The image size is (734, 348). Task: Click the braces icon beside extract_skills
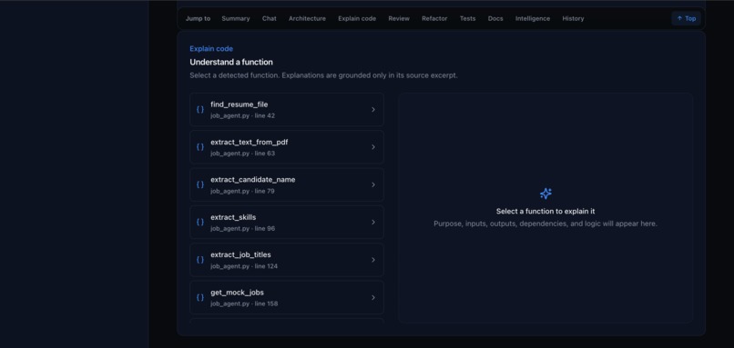tap(199, 223)
